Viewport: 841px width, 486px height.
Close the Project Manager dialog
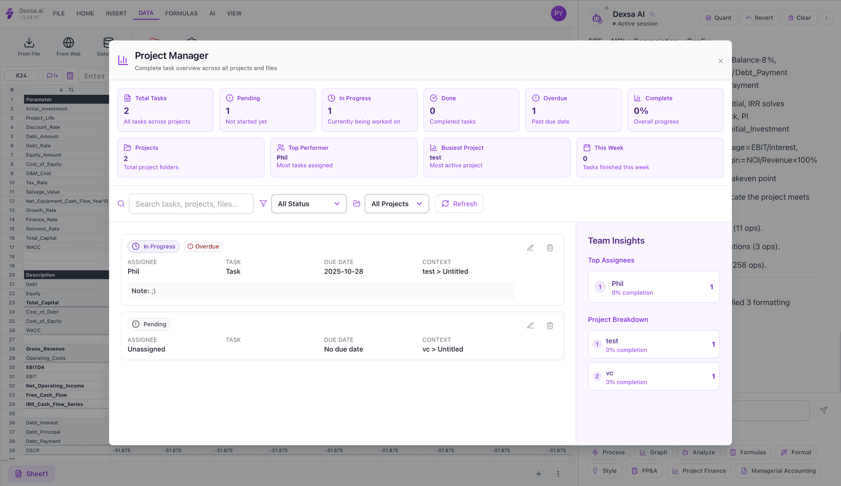[x=720, y=61]
